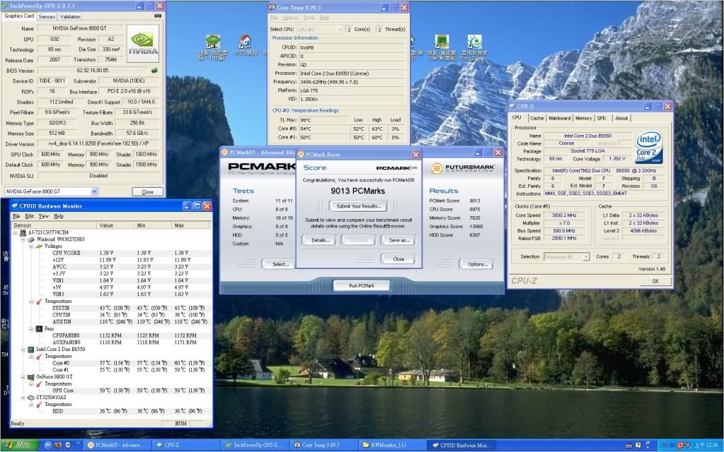Image resolution: width=724 pixels, height=452 pixels.
Task: Click the Futuremark logo in PCMark05
Action: pyautogui.click(x=463, y=169)
